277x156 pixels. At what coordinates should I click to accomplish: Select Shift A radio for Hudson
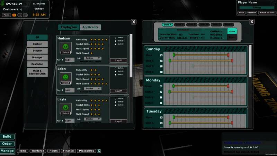115,38
